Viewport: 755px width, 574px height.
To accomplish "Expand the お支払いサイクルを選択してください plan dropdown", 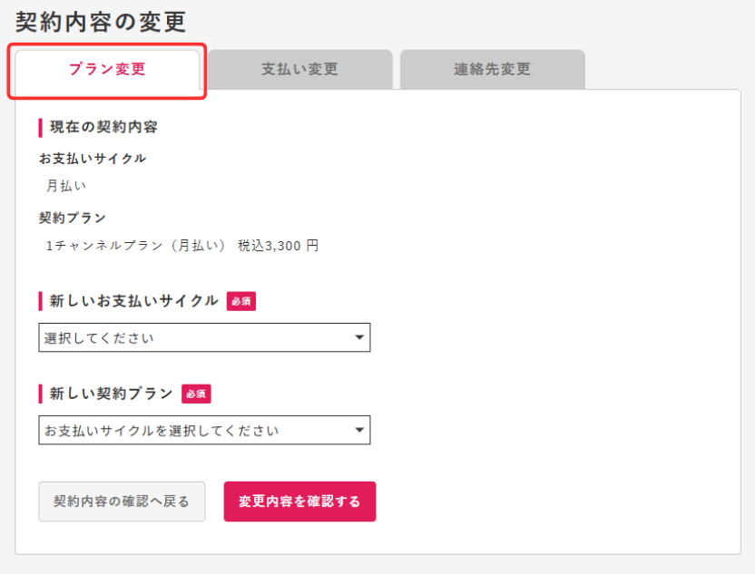I will 204,430.
